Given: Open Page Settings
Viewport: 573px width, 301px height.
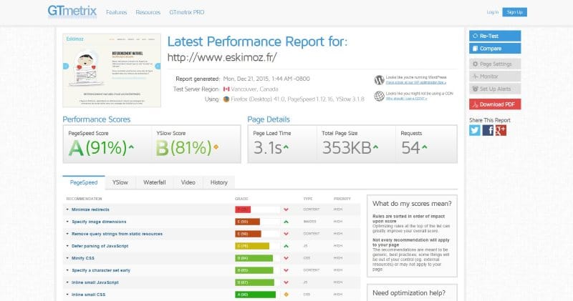Looking at the screenshot, I should [495, 64].
